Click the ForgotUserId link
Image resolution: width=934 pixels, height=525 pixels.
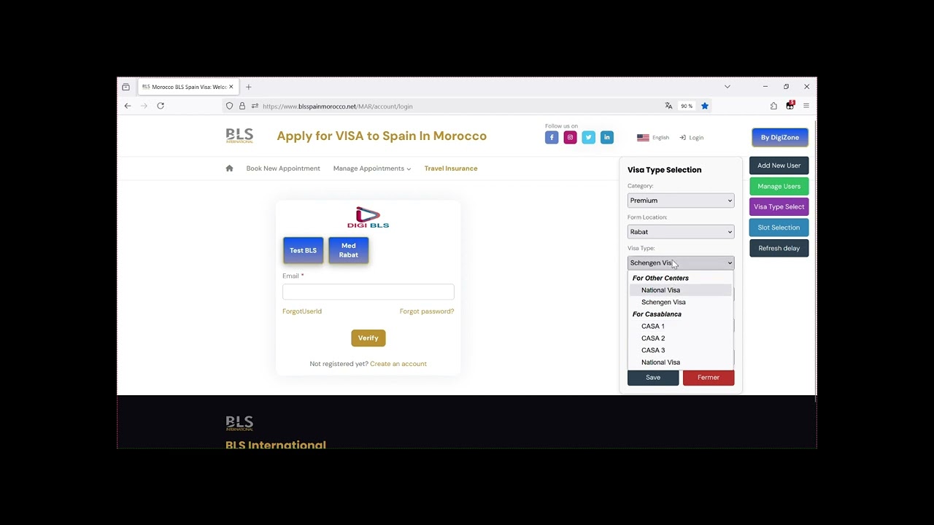click(302, 311)
